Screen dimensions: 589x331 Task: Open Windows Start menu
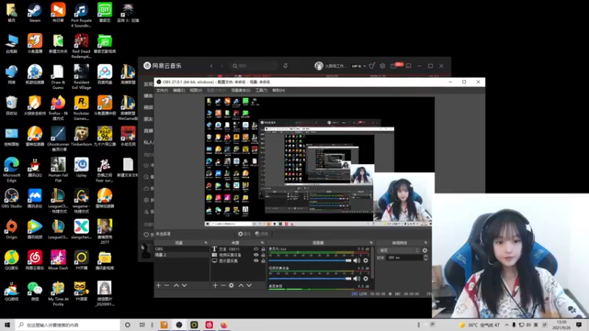coord(7,325)
